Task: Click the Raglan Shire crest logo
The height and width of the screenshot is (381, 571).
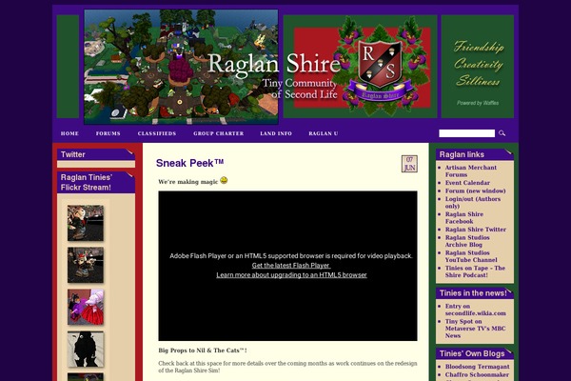Action: 380,67
